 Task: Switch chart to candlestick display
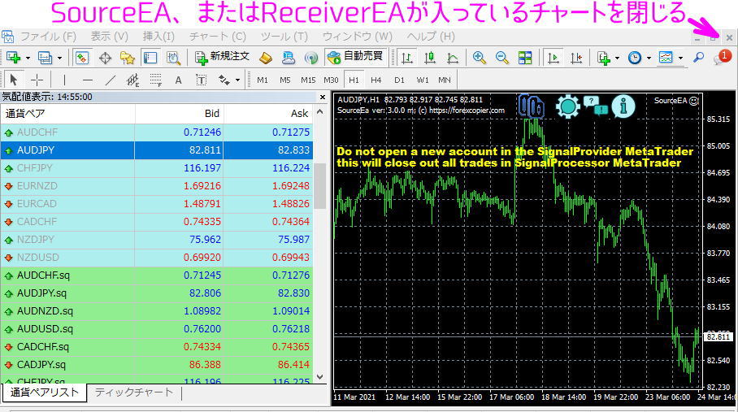(x=429, y=57)
